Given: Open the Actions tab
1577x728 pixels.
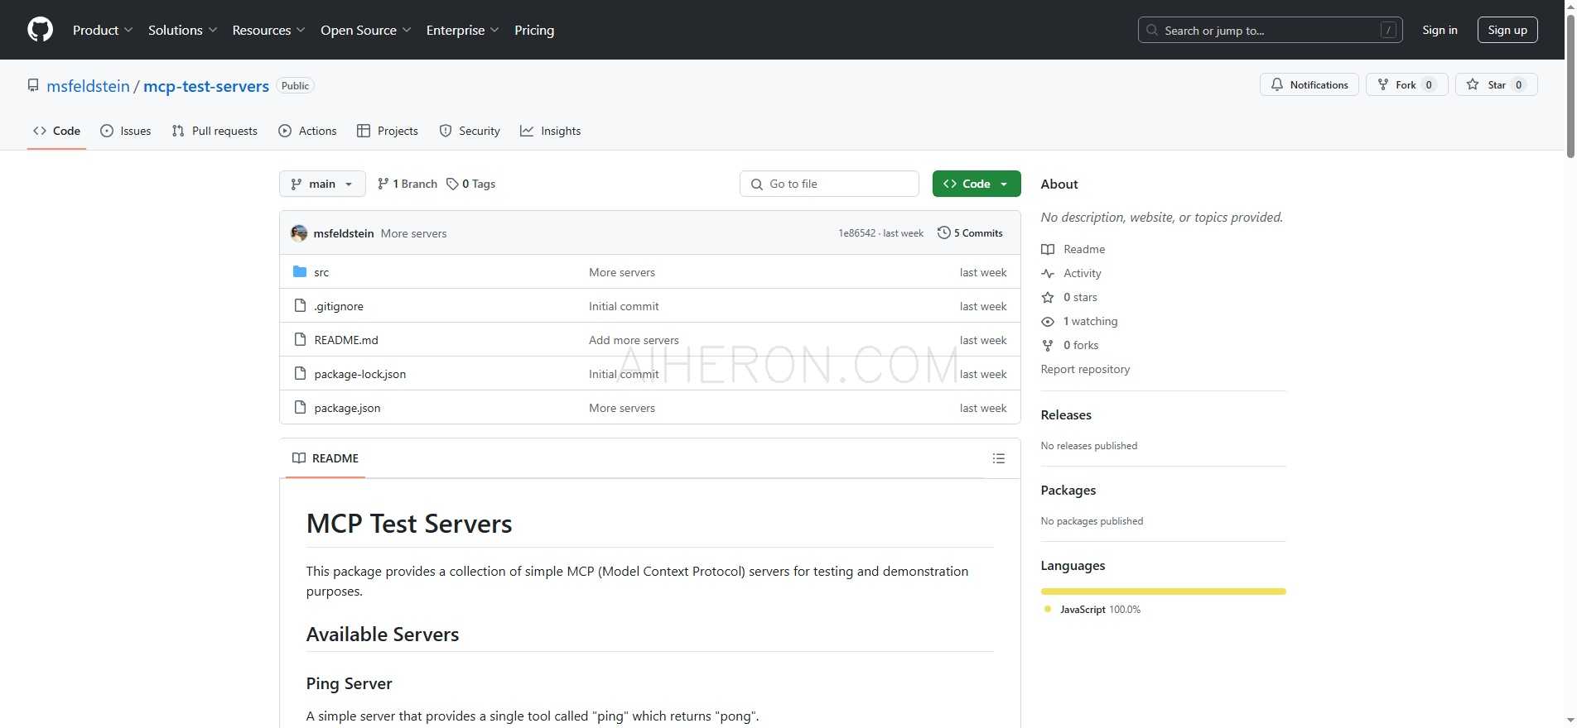Looking at the screenshot, I should [x=307, y=131].
